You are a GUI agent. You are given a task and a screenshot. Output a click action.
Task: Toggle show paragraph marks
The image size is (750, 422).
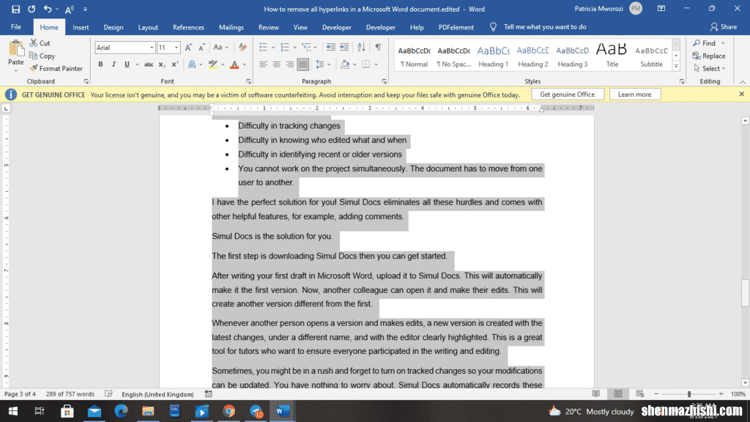click(x=378, y=47)
